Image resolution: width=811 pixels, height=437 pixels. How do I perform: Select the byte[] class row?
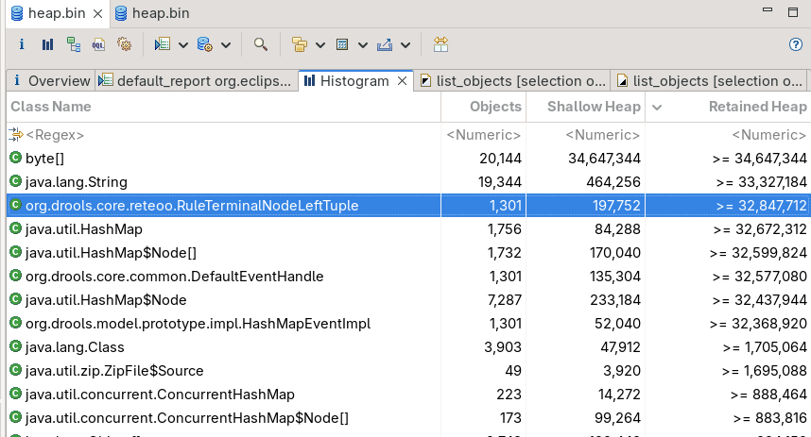(408, 159)
